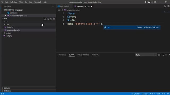Collapse all folders in explorer
The image size is (170, 95).
point(54,19)
